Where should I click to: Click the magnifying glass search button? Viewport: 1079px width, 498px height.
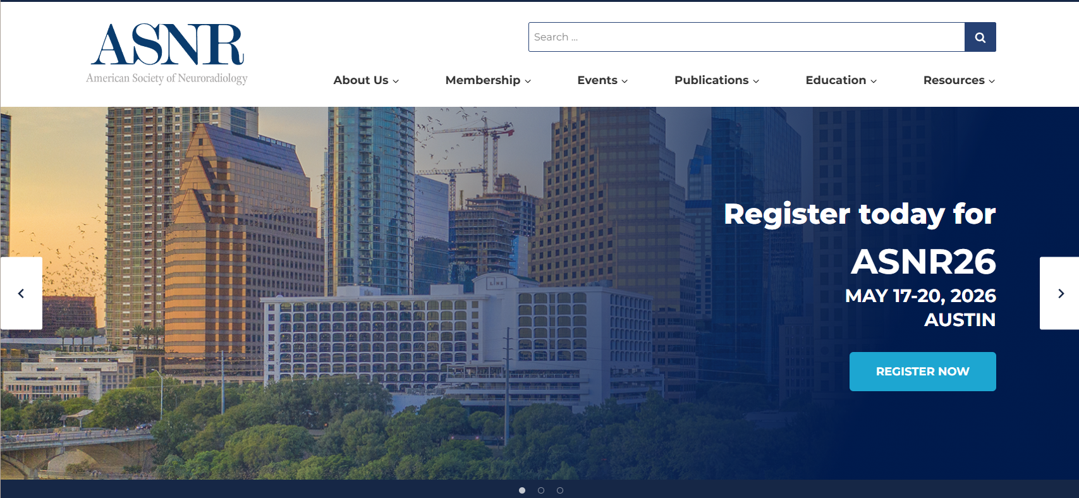(980, 37)
